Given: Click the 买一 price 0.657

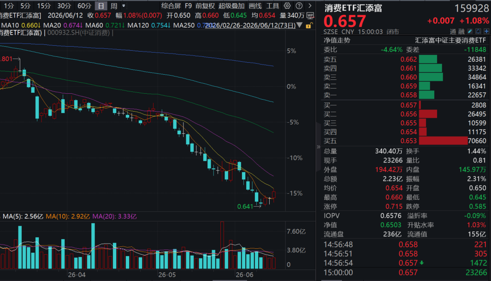Looking at the screenshot, I should point(408,105).
